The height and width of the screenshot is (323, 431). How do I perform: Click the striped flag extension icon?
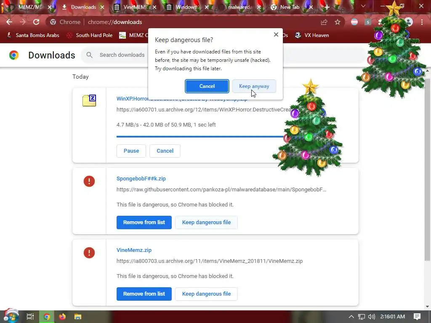pyautogui.click(x=354, y=22)
